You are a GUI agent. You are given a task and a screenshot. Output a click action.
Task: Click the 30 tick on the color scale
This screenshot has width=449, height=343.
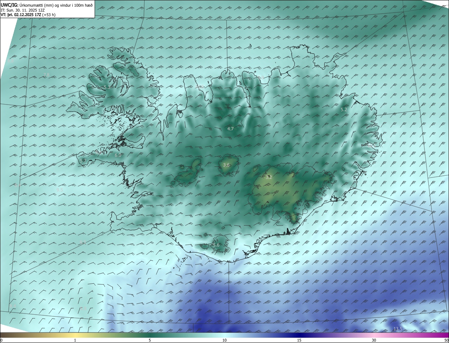click(x=374, y=340)
